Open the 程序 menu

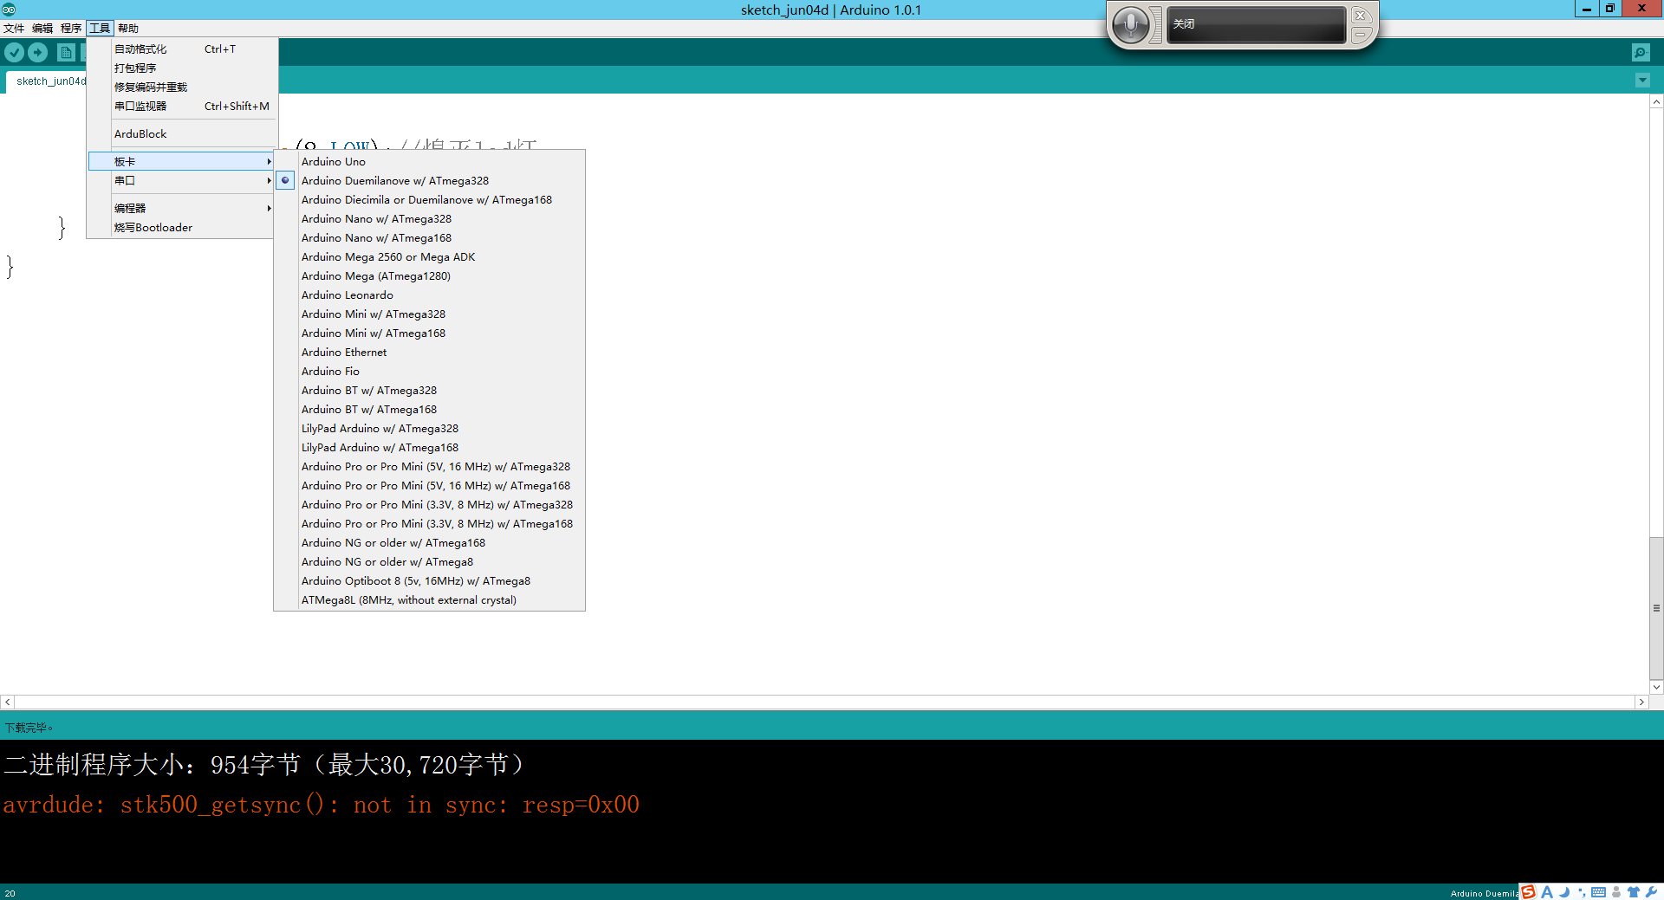coord(71,29)
